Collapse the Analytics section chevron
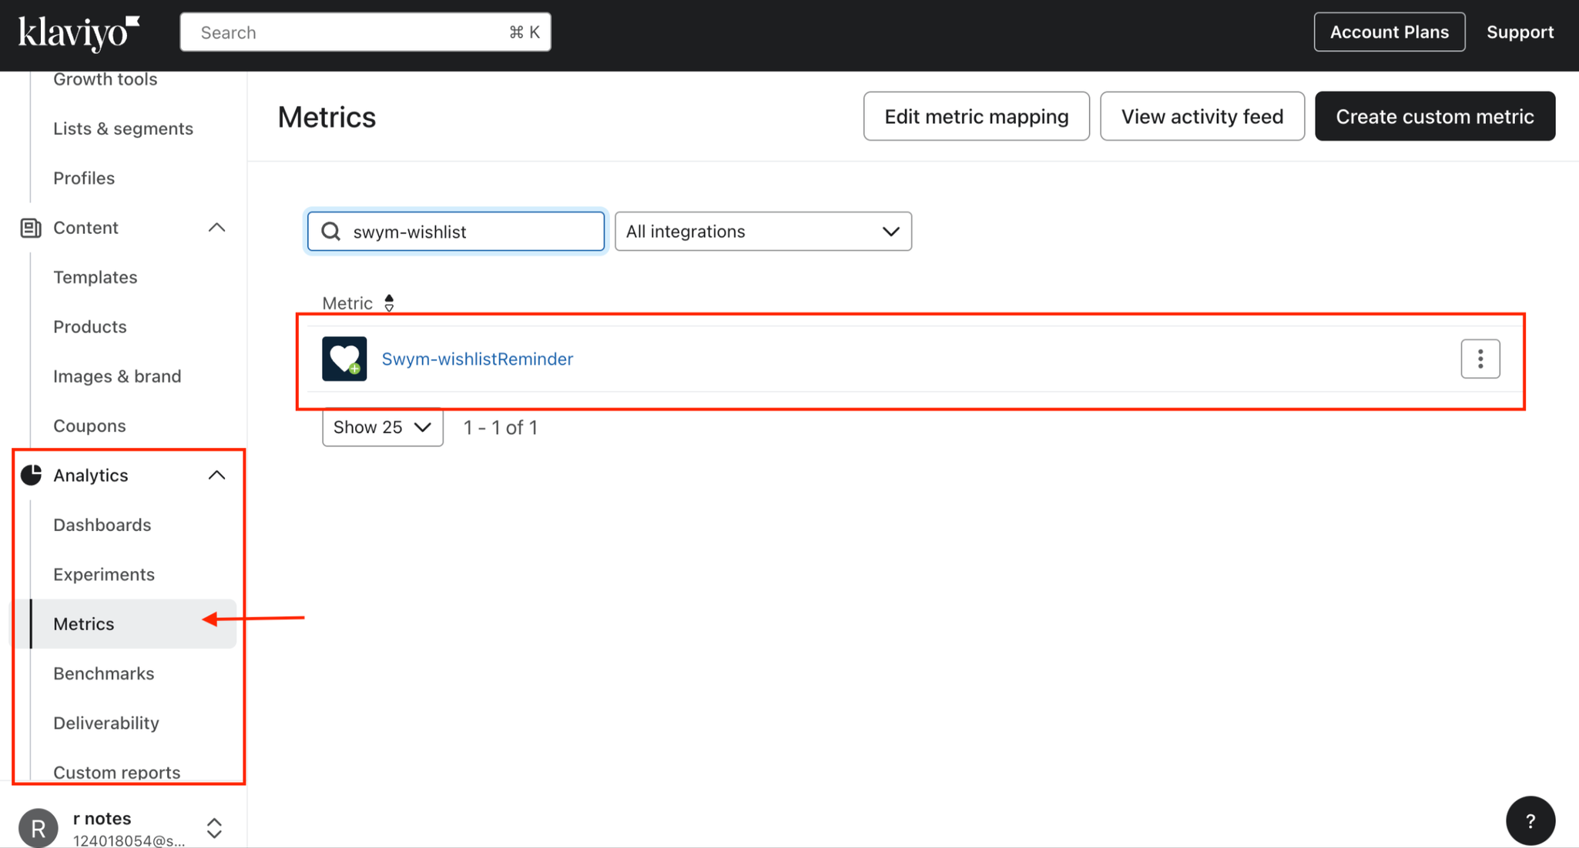Screen dimensions: 1579x848 point(217,476)
